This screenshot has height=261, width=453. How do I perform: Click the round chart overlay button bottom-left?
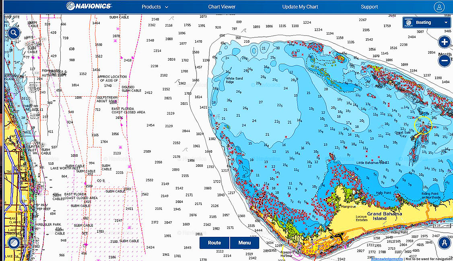pyautogui.click(x=14, y=242)
